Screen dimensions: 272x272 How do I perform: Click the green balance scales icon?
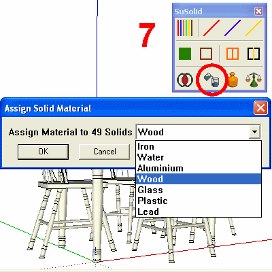point(254,80)
